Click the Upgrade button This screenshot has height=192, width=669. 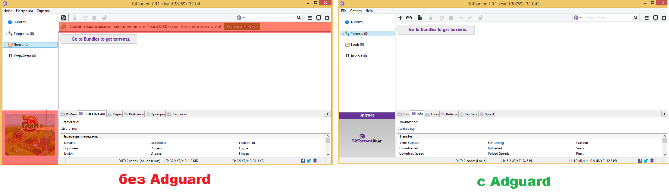click(x=367, y=115)
